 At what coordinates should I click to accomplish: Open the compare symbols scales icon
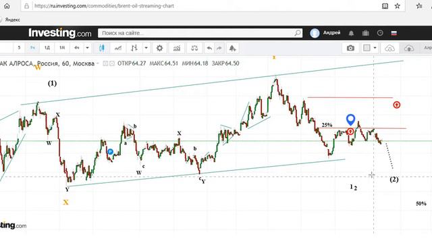point(194,48)
